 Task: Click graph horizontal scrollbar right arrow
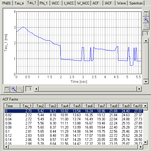(x=139, y=89)
